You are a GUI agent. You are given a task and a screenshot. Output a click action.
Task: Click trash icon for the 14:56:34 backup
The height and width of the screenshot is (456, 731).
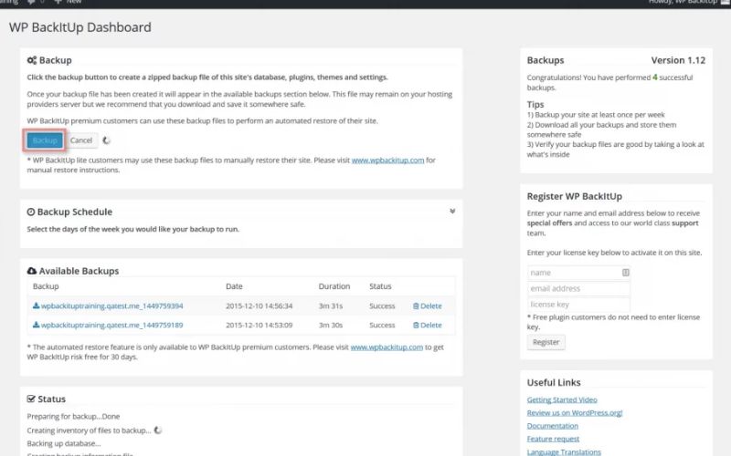tap(416, 306)
